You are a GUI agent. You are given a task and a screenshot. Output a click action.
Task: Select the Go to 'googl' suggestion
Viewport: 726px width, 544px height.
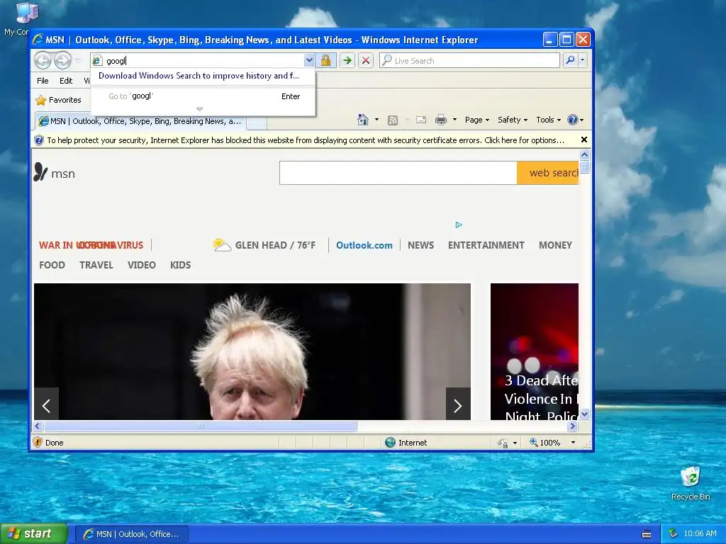[x=203, y=96]
